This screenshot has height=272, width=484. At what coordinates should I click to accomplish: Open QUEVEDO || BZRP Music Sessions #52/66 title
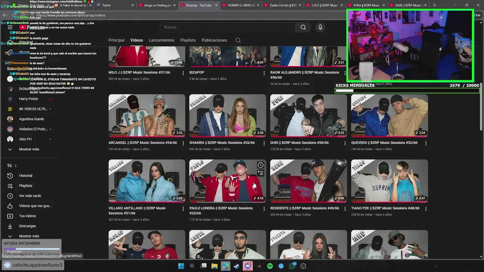(385, 143)
